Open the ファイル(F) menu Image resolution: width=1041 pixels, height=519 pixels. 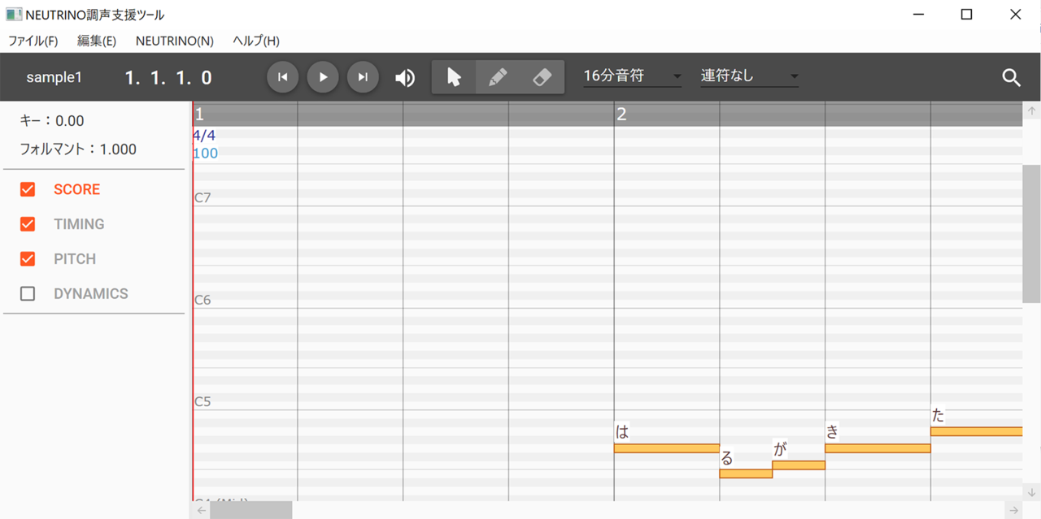click(x=33, y=41)
